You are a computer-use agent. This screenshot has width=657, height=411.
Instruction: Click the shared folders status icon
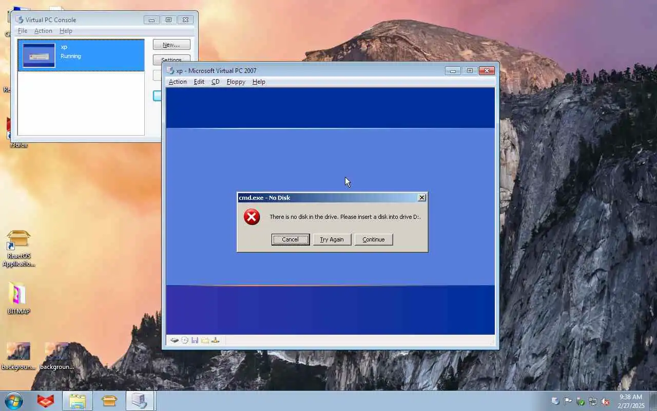point(205,340)
